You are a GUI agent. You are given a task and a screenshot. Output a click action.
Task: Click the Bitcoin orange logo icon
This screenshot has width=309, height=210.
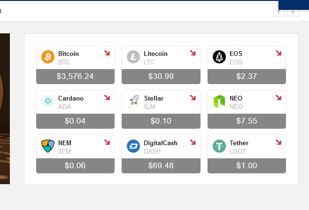48,57
